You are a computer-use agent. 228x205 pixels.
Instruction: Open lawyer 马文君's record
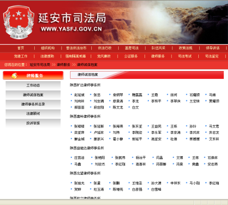tap(214, 126)
